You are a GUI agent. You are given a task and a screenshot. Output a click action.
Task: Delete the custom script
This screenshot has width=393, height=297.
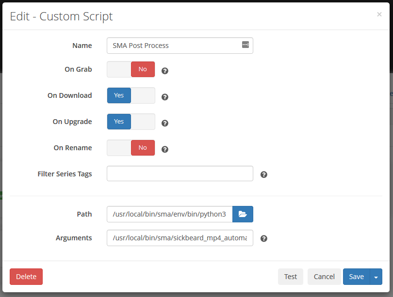(26, 276)
